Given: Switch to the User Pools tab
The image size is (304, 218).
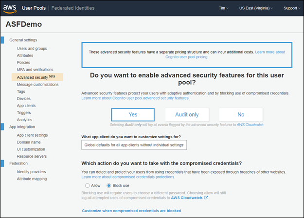Looking at the screenshot, I should [x=34, y=8].
